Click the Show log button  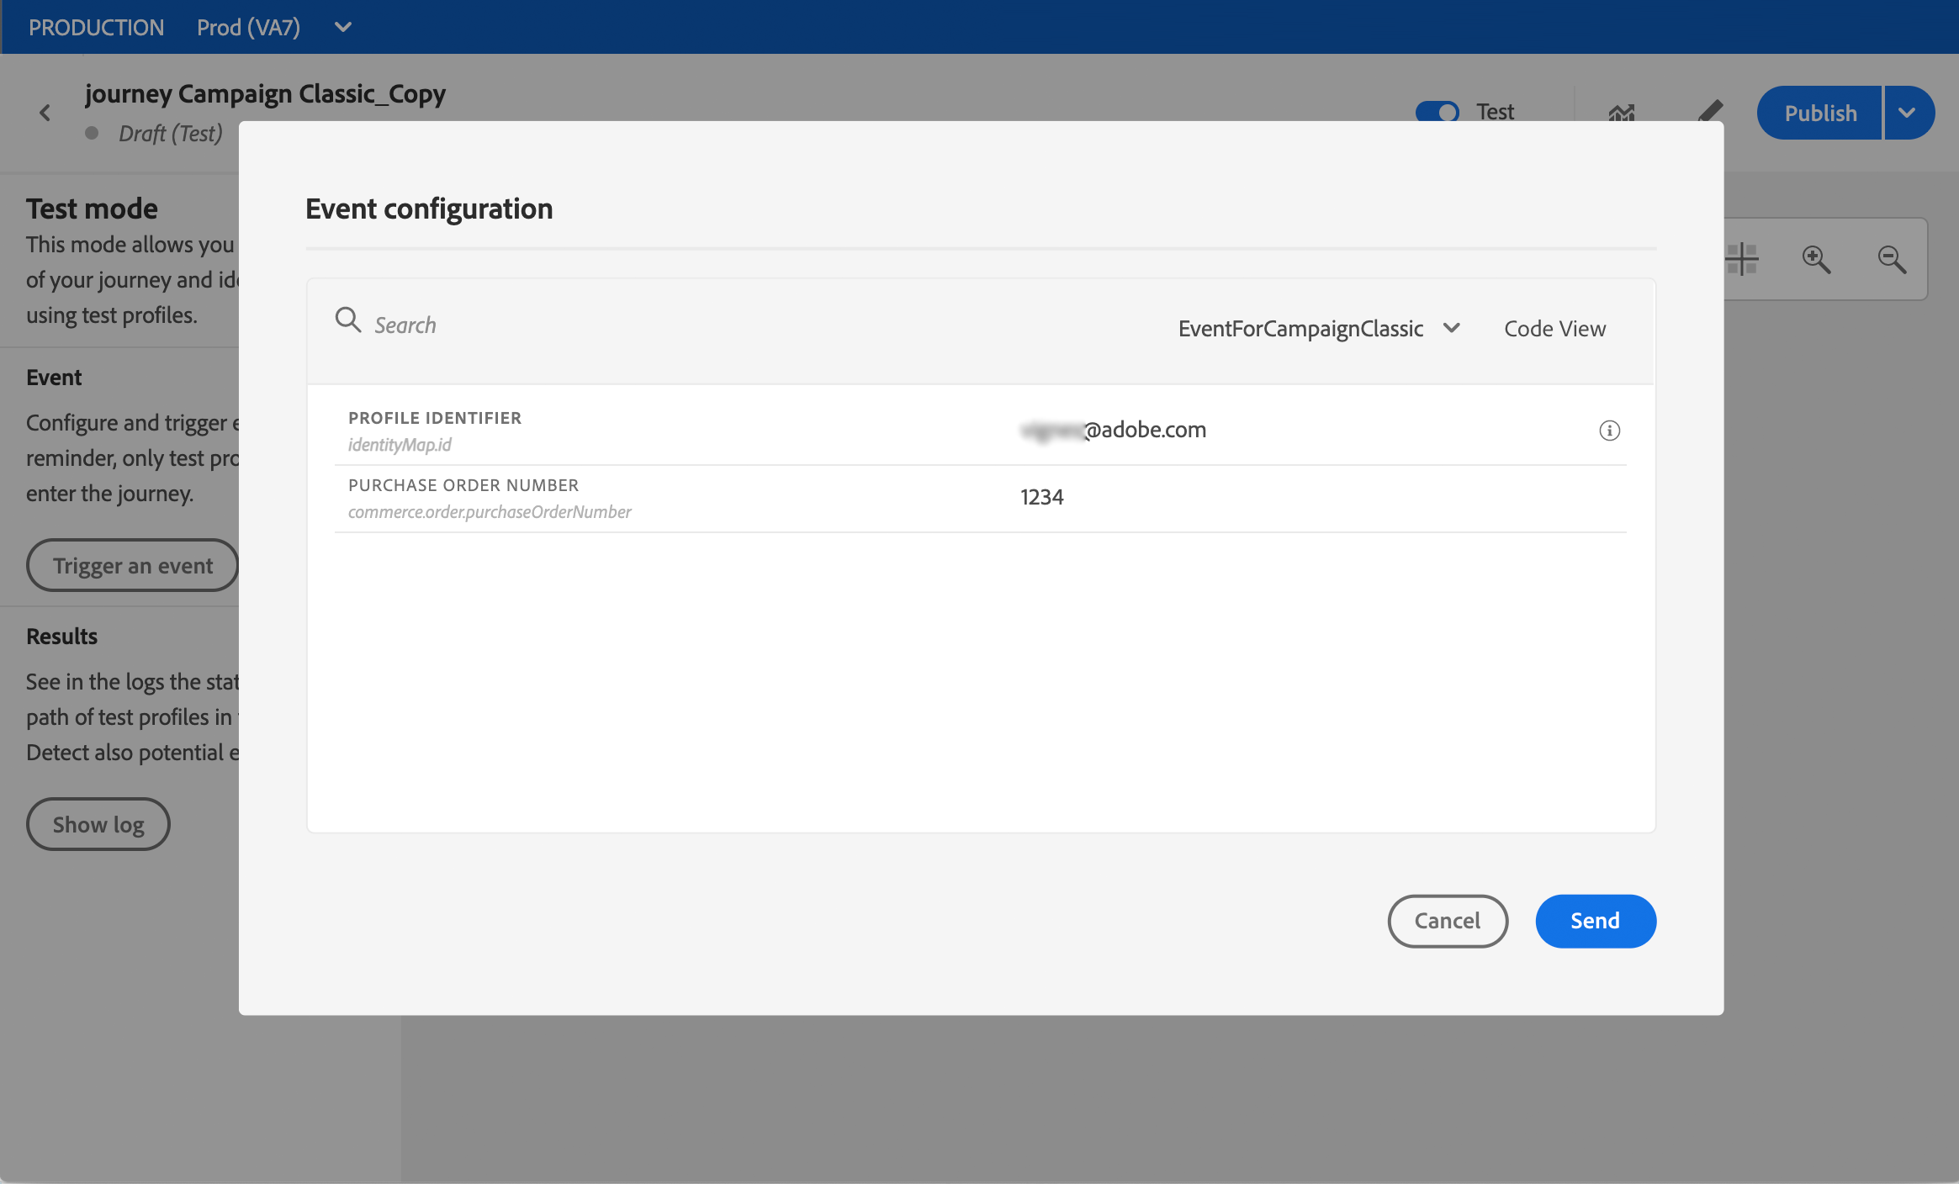click(x=98, y=824)
